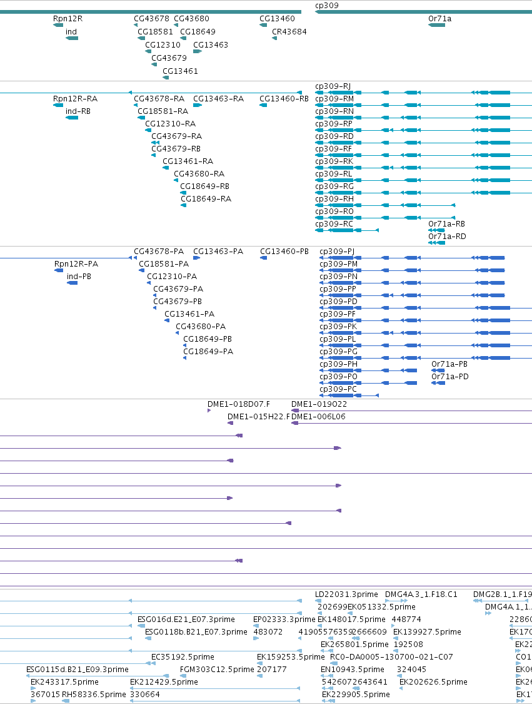Viewport: 532px width, 704px height.
Task: Click protein Or71a-PD
Action: (450, 377)
